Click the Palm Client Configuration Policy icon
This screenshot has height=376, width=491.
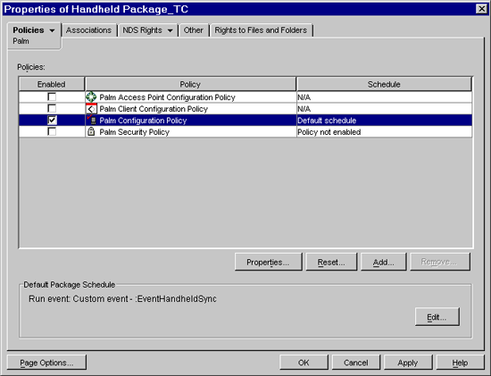pyautogui.click(x=91, y=109)
